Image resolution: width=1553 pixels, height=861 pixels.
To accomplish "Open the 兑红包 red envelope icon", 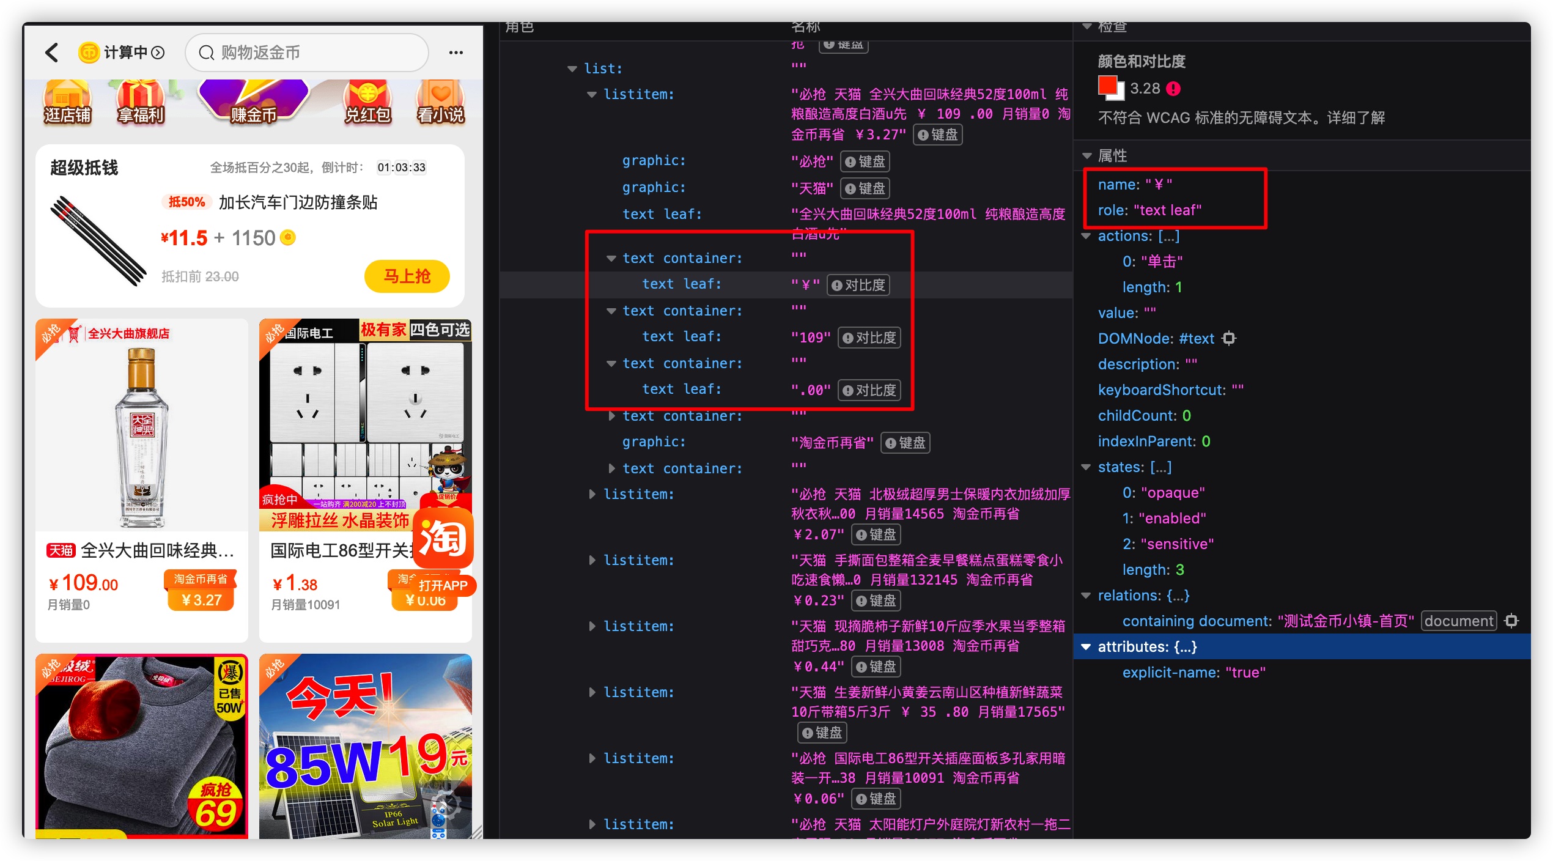I will [367, 102].
